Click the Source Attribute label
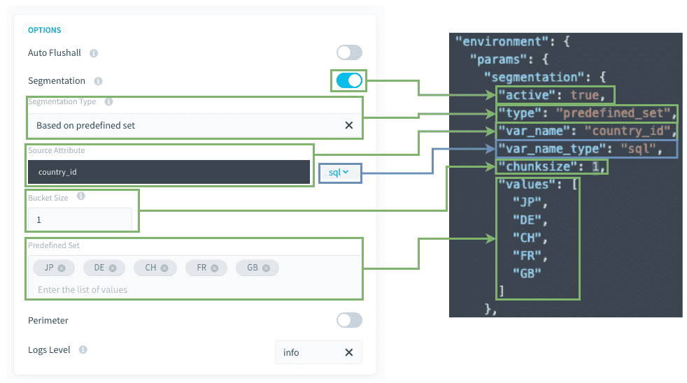Screen dimensions: 687x383 [57, 150]
